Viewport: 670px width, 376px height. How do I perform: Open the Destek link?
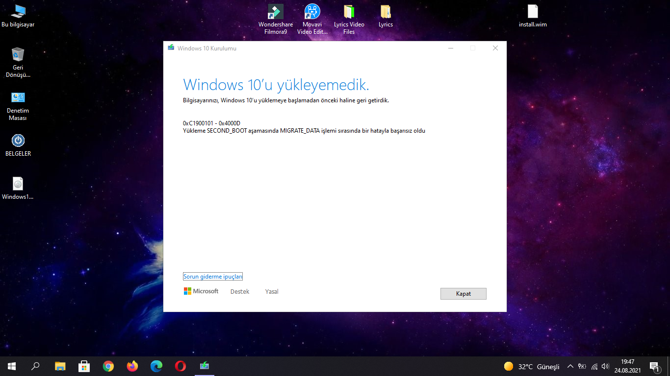click(240, 291)
